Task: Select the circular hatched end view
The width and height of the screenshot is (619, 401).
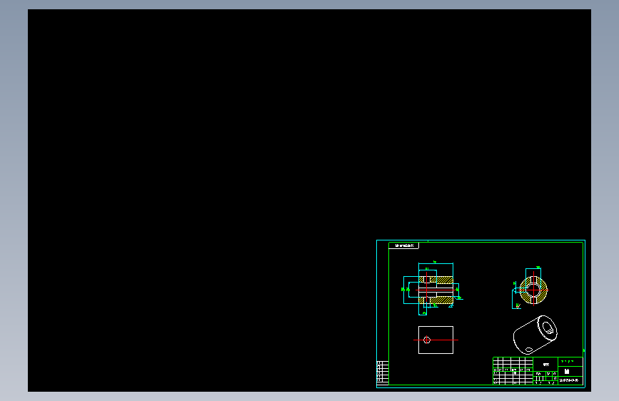Action: coord(533,290)
